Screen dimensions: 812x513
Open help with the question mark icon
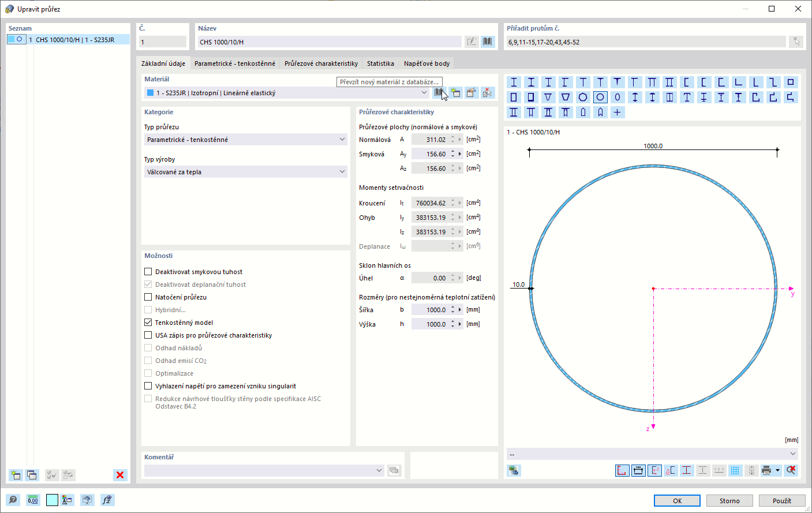pyautogui.click(x=13, y=500)
